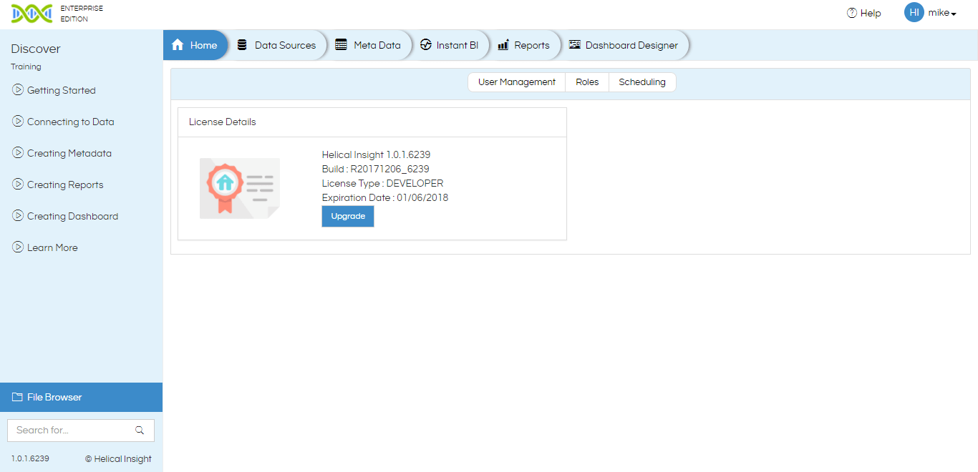Click the Helical Insight DNA logo

pyautogui.click(x=32, y=14)
